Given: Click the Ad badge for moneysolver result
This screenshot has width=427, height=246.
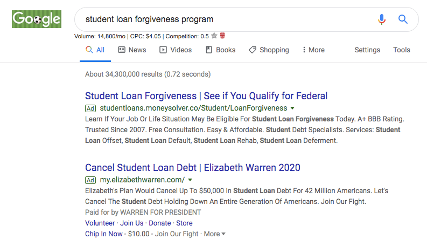Looking at the screenshot, I should pos(90,108).
